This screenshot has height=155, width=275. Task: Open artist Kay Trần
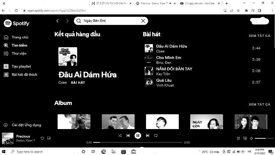tap(163, 74)
